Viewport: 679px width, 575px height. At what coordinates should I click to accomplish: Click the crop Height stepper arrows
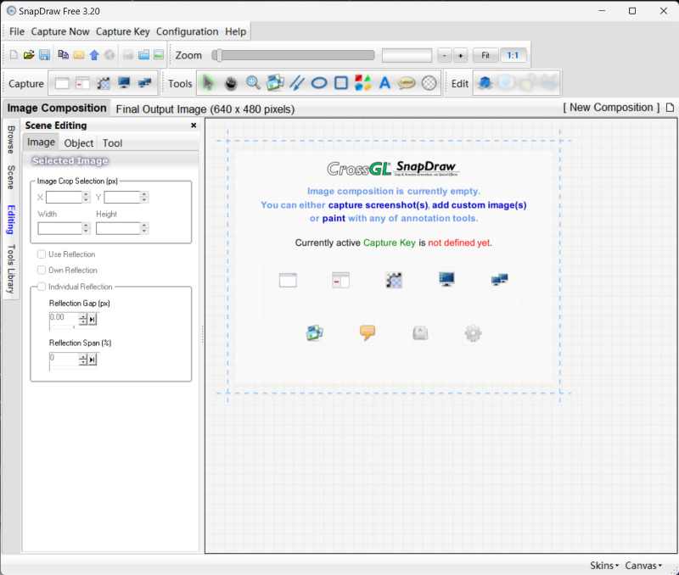[x=144, y=228]
